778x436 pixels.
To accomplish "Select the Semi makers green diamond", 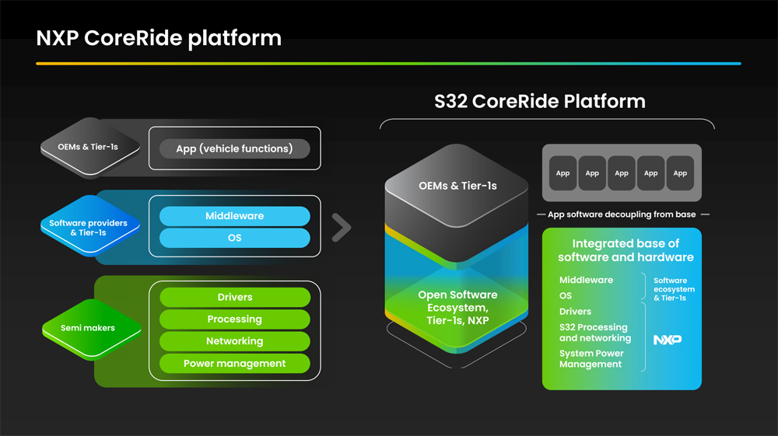I will (91, 328).
